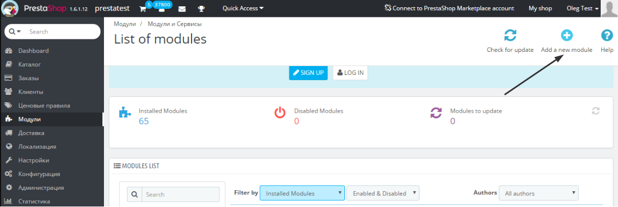Viewport: 618px width, 207px height.
Task: Open the shopping cart orders icon
Action: click(x=143, y=8)
